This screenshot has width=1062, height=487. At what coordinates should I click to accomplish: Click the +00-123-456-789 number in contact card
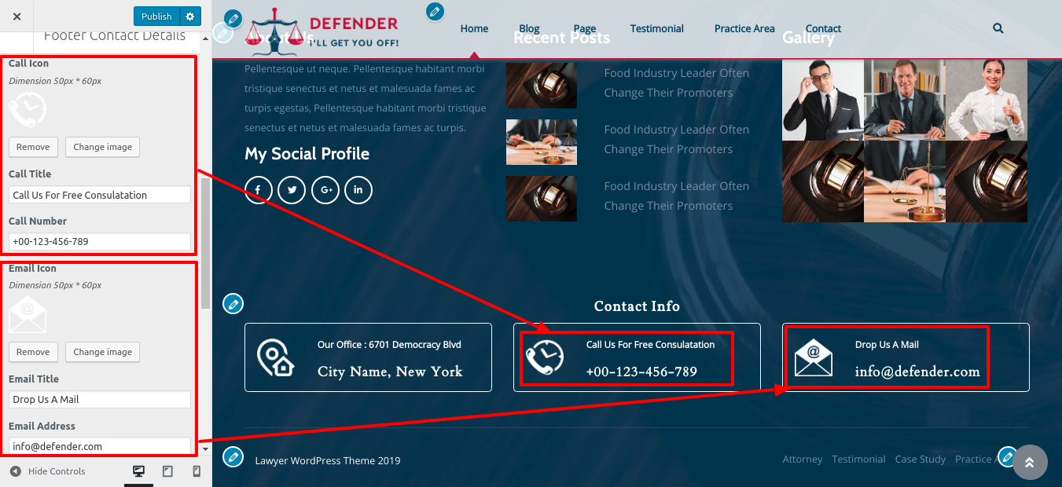pos(641,372)
